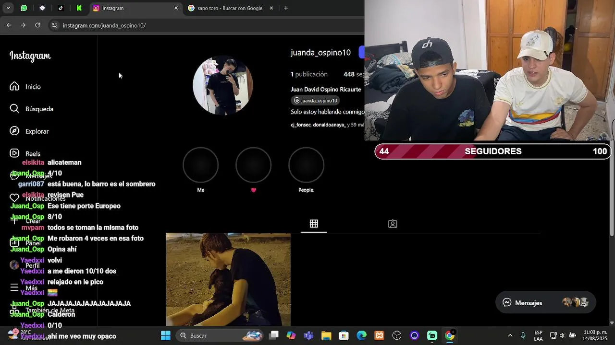Viewport: 615px width, 345px height.
Task: Open the pinned WhatsApp tab
Action: [24, 8]
